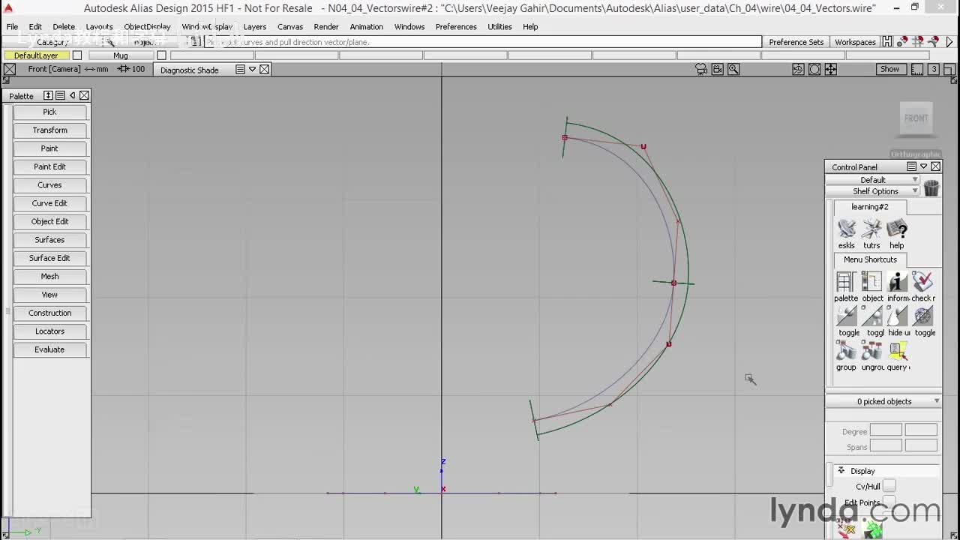Open the Default shelf set dropdown

click(x=873, y=180)
